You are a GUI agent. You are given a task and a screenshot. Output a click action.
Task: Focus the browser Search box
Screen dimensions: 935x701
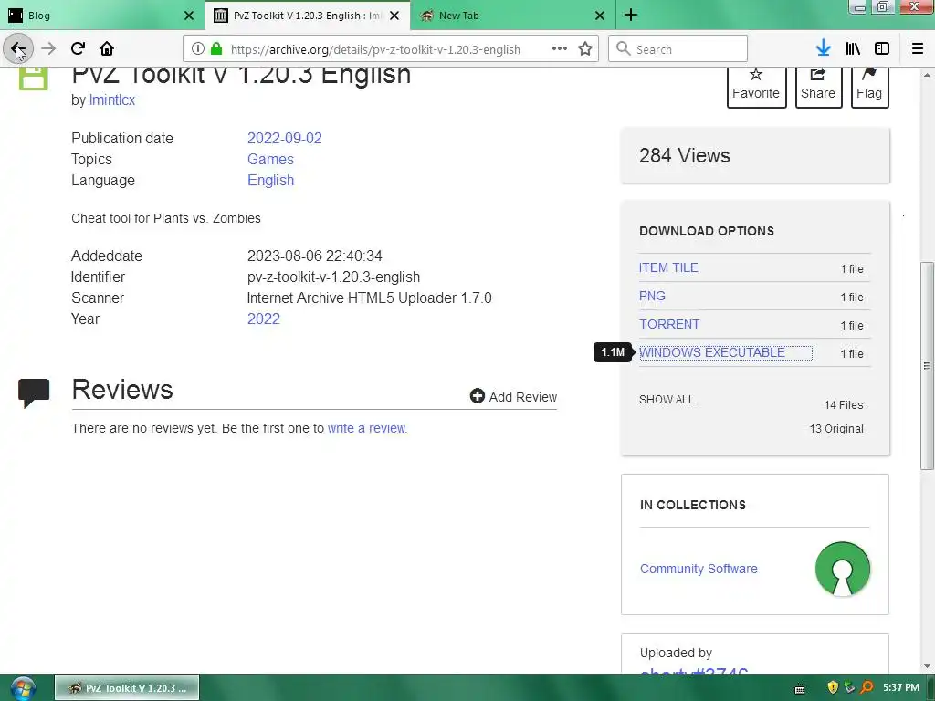pyautogui.click(x=678, y=49)
